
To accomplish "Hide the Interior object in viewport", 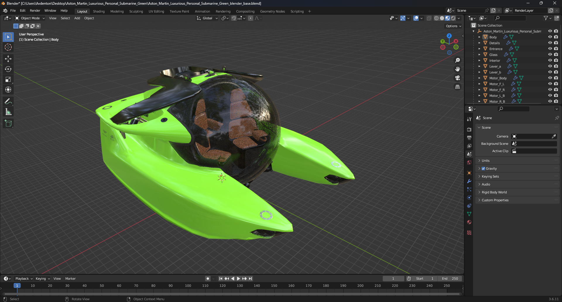I will (550, 60).
